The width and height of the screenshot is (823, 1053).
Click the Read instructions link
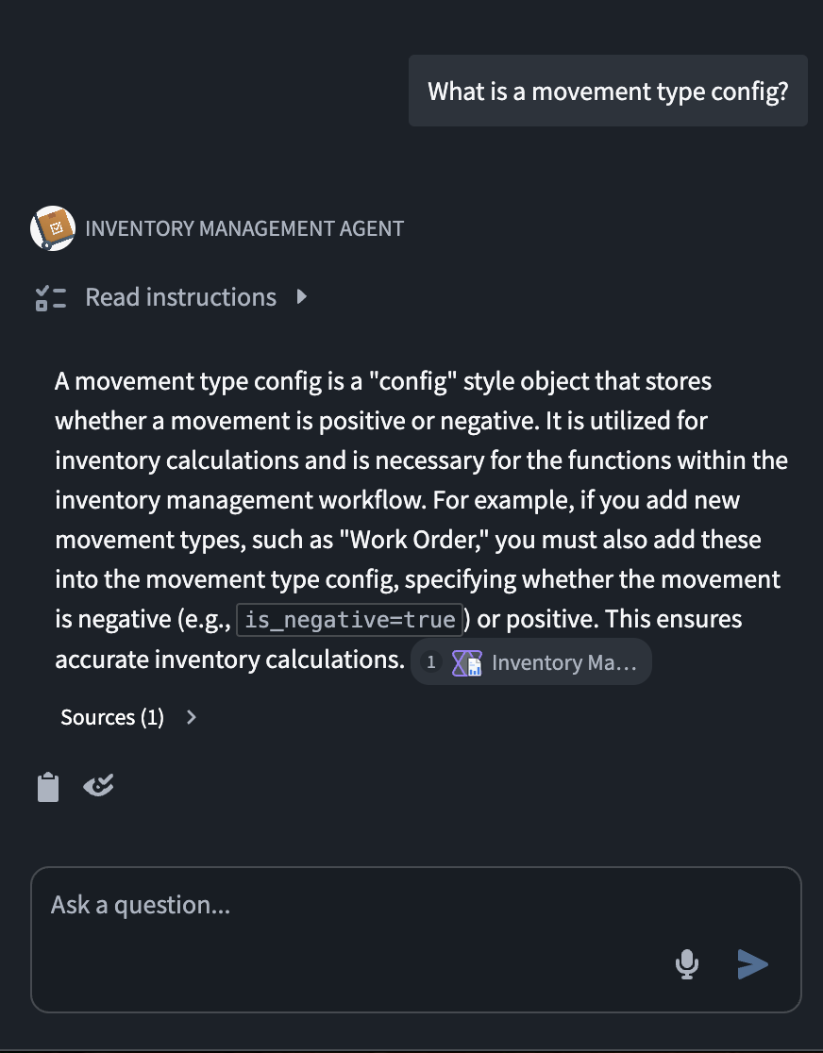pos(180,296)
